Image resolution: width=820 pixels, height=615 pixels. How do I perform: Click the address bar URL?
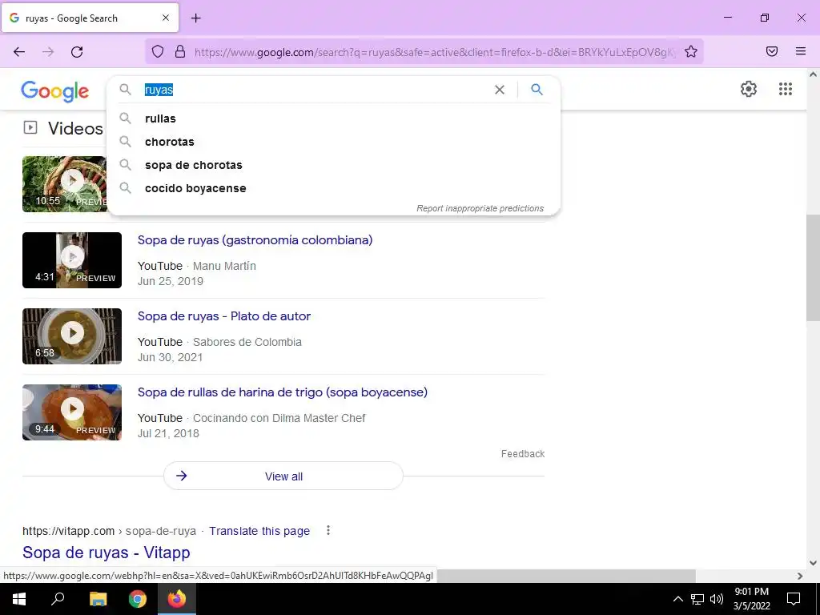click(x=435, y=52)
